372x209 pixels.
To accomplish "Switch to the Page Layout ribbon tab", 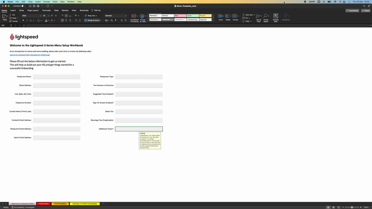I will [x=33, y=10].
